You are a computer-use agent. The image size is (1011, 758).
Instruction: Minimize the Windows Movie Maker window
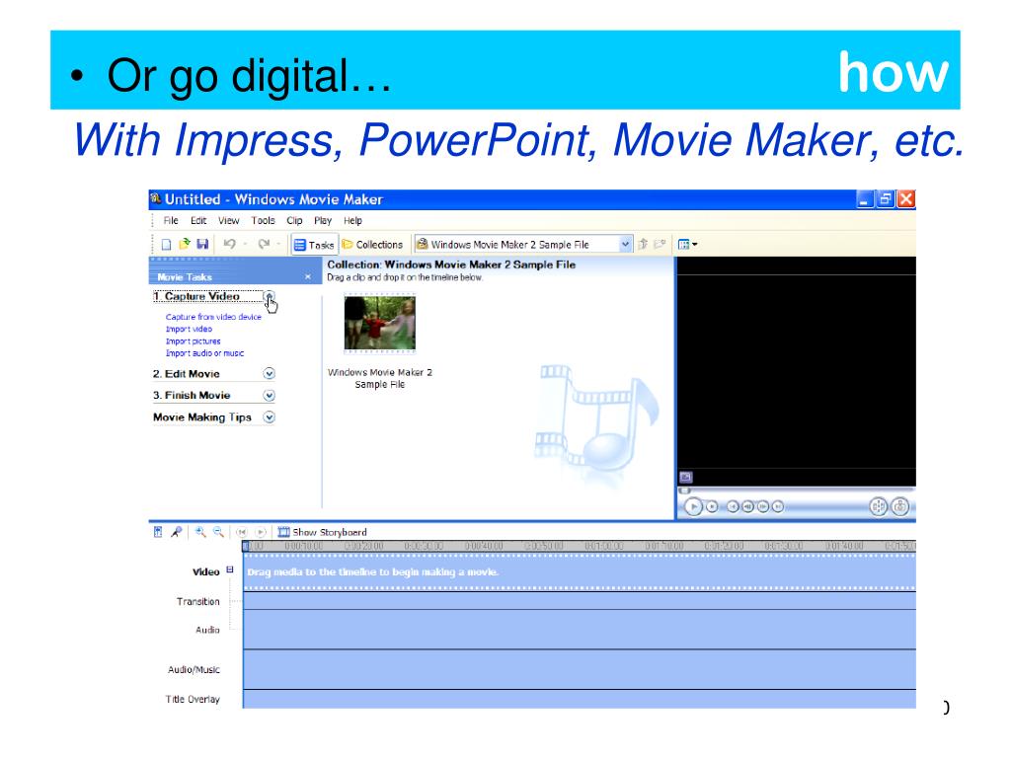pyautogui.click(x=865, y=199)
